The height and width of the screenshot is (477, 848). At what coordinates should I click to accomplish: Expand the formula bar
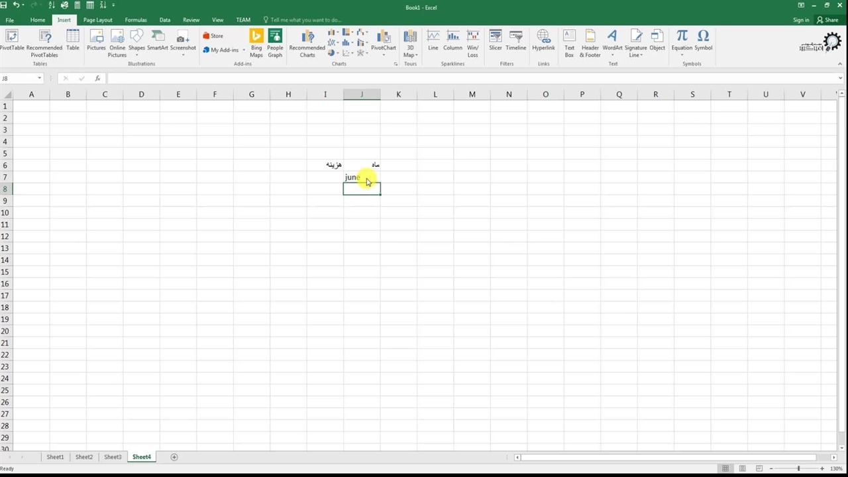click(840, 78)
